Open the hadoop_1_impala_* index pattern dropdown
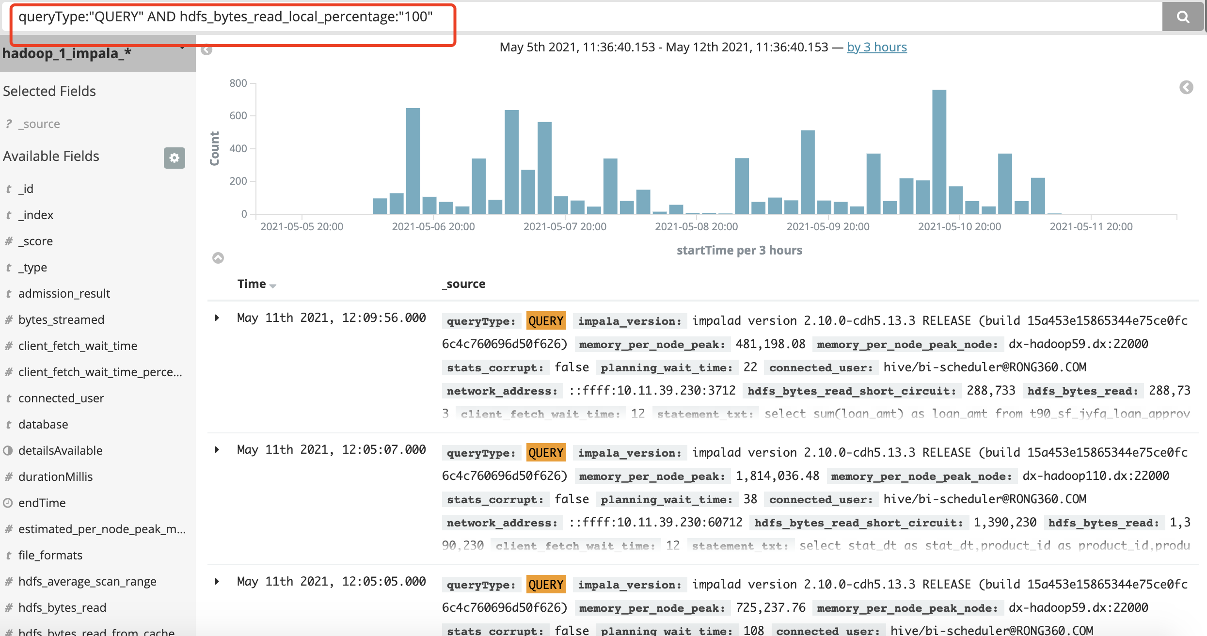1207x636 pixels. pyautogui.click(x=98, y=53)
